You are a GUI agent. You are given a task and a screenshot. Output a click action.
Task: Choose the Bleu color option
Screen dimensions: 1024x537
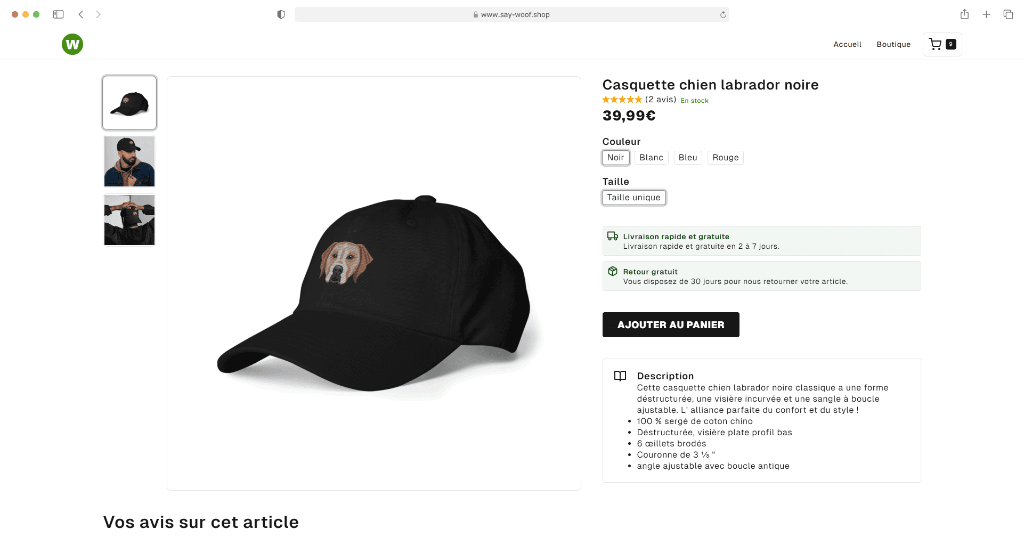[688, 158]
